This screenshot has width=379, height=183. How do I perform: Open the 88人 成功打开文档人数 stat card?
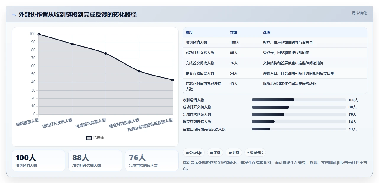coord(95,161)
